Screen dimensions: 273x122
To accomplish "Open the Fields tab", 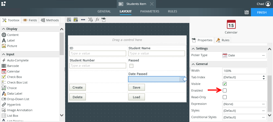I will 30,20.
